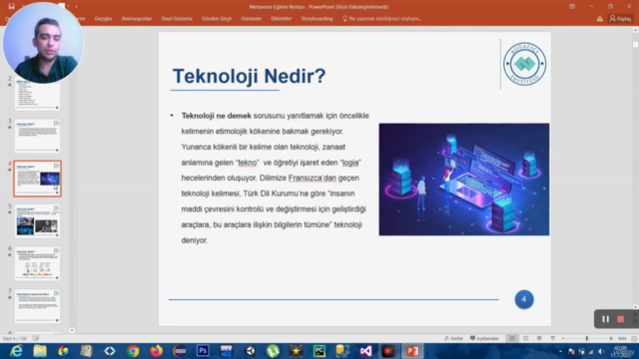Select slide 6 thumbnail
This screenshot has width=639, height=359.
click(38, 263)
